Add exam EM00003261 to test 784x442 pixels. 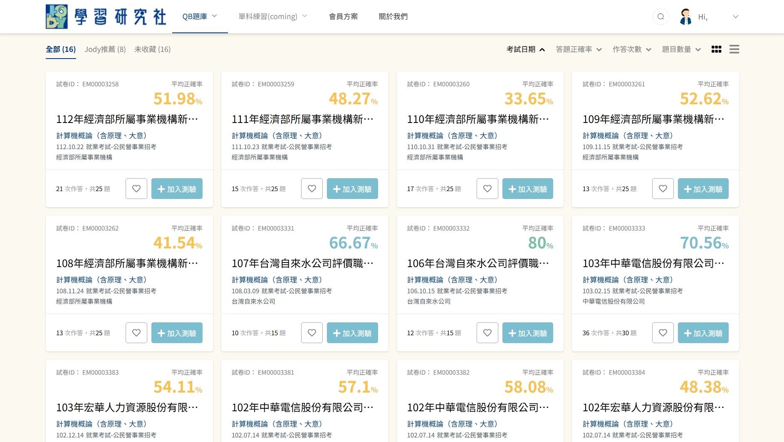[x=703, y=189]
